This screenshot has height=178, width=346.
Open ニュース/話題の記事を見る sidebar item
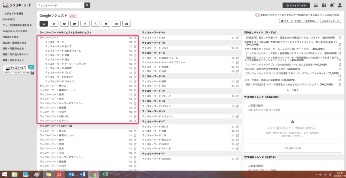17,25
